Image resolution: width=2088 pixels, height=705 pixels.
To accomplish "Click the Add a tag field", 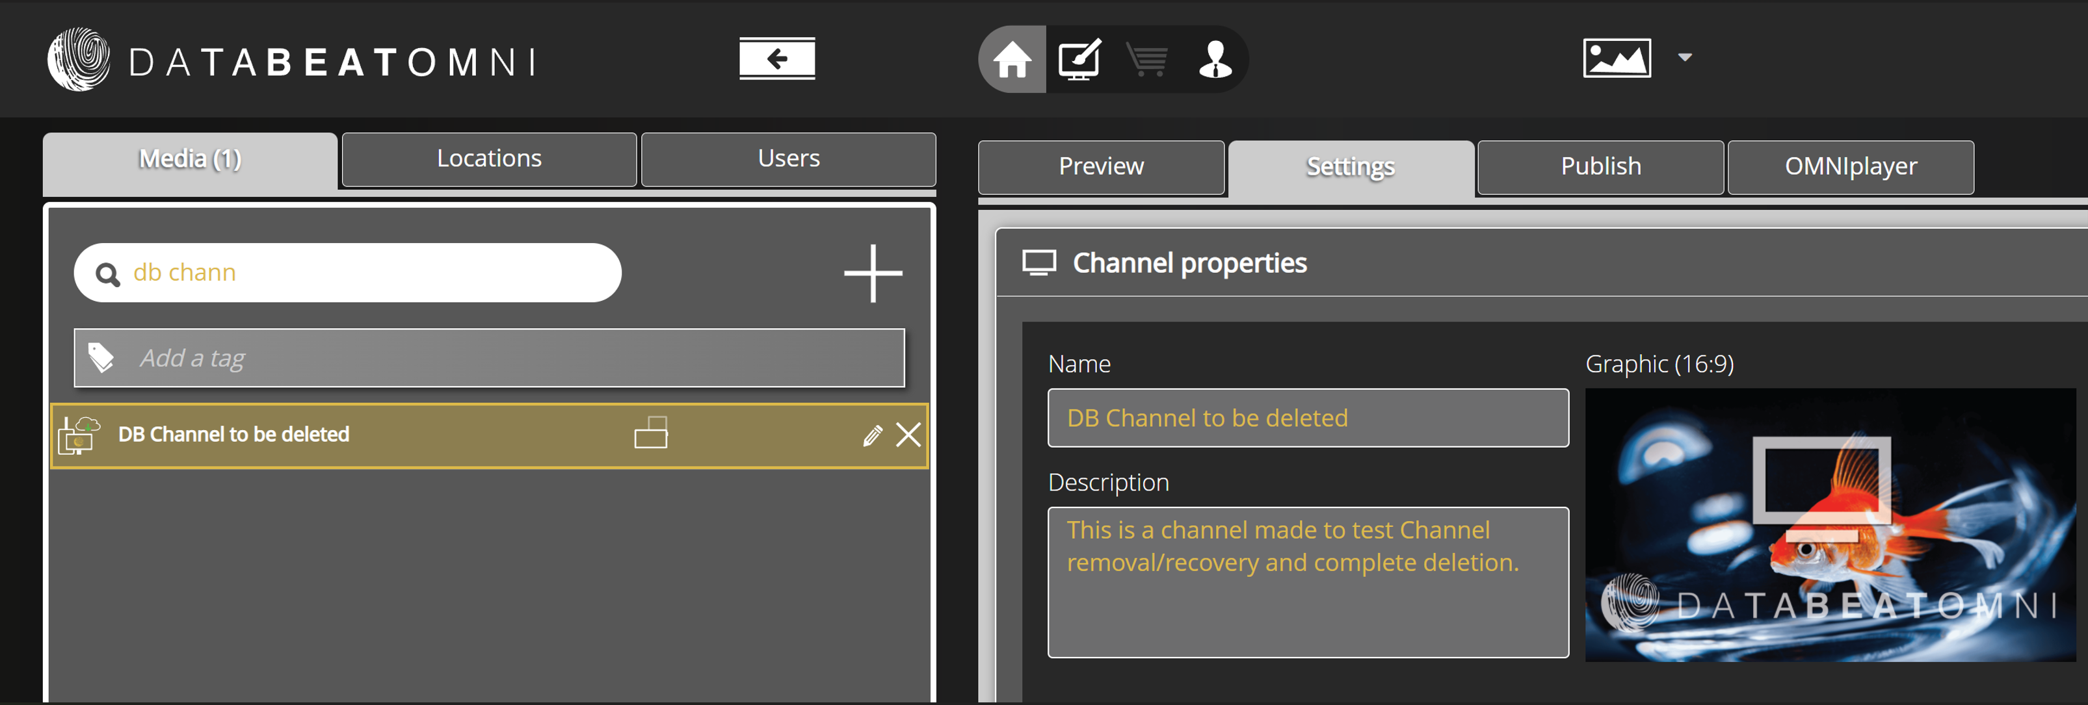I will coord(489,358).
